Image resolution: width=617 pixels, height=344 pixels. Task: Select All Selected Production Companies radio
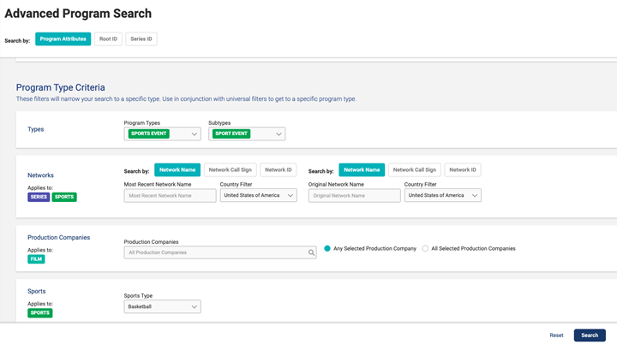coord(426,248)
